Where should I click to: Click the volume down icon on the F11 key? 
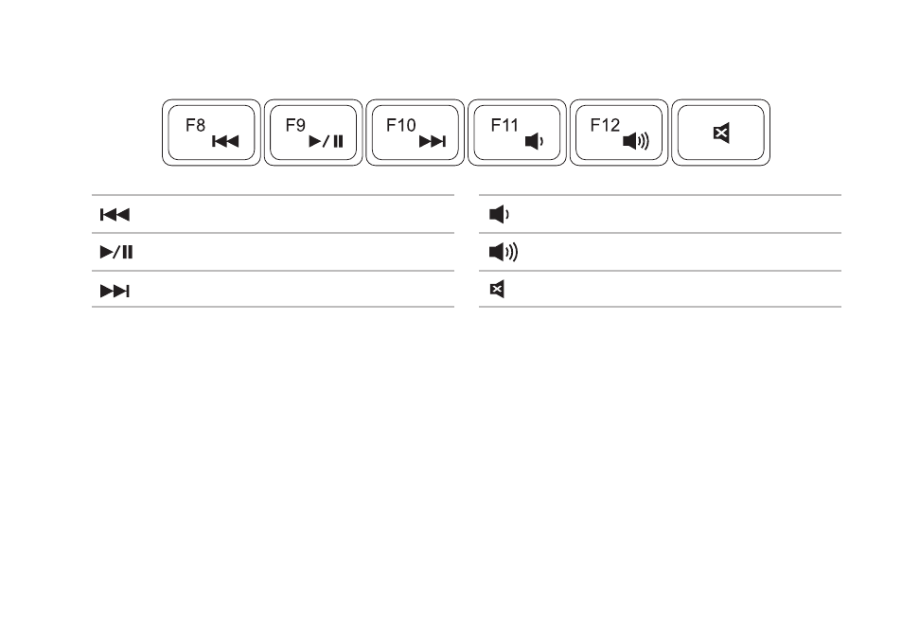click(x=534, y=141)
